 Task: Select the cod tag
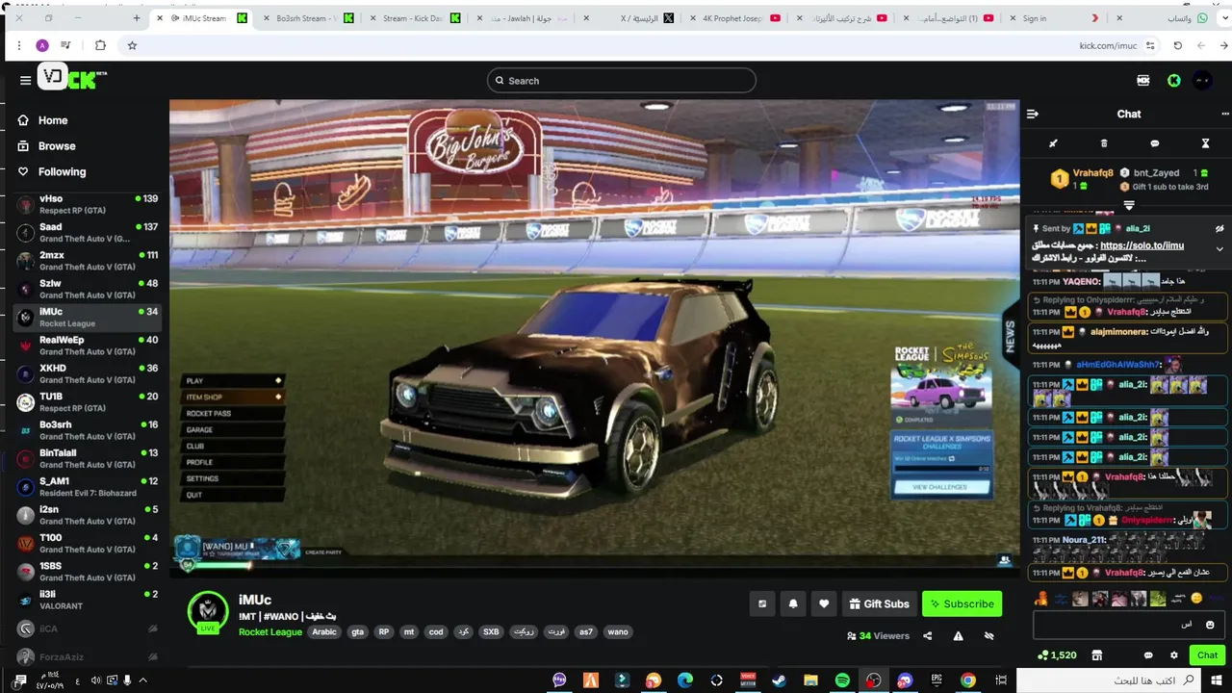coord(436,632)
